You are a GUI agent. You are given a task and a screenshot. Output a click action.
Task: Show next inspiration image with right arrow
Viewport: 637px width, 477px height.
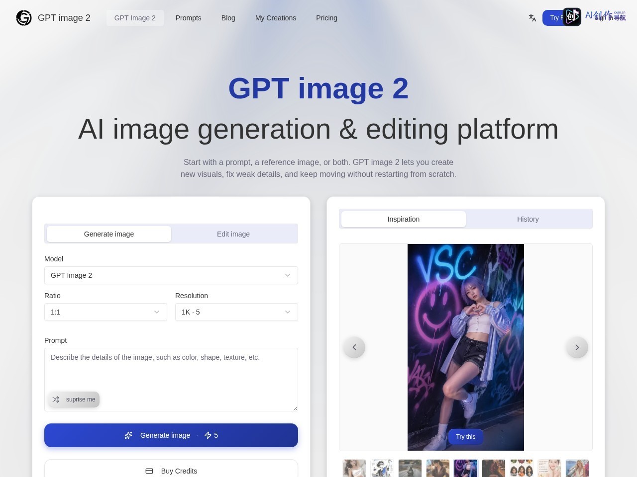[x=577, y=347]
